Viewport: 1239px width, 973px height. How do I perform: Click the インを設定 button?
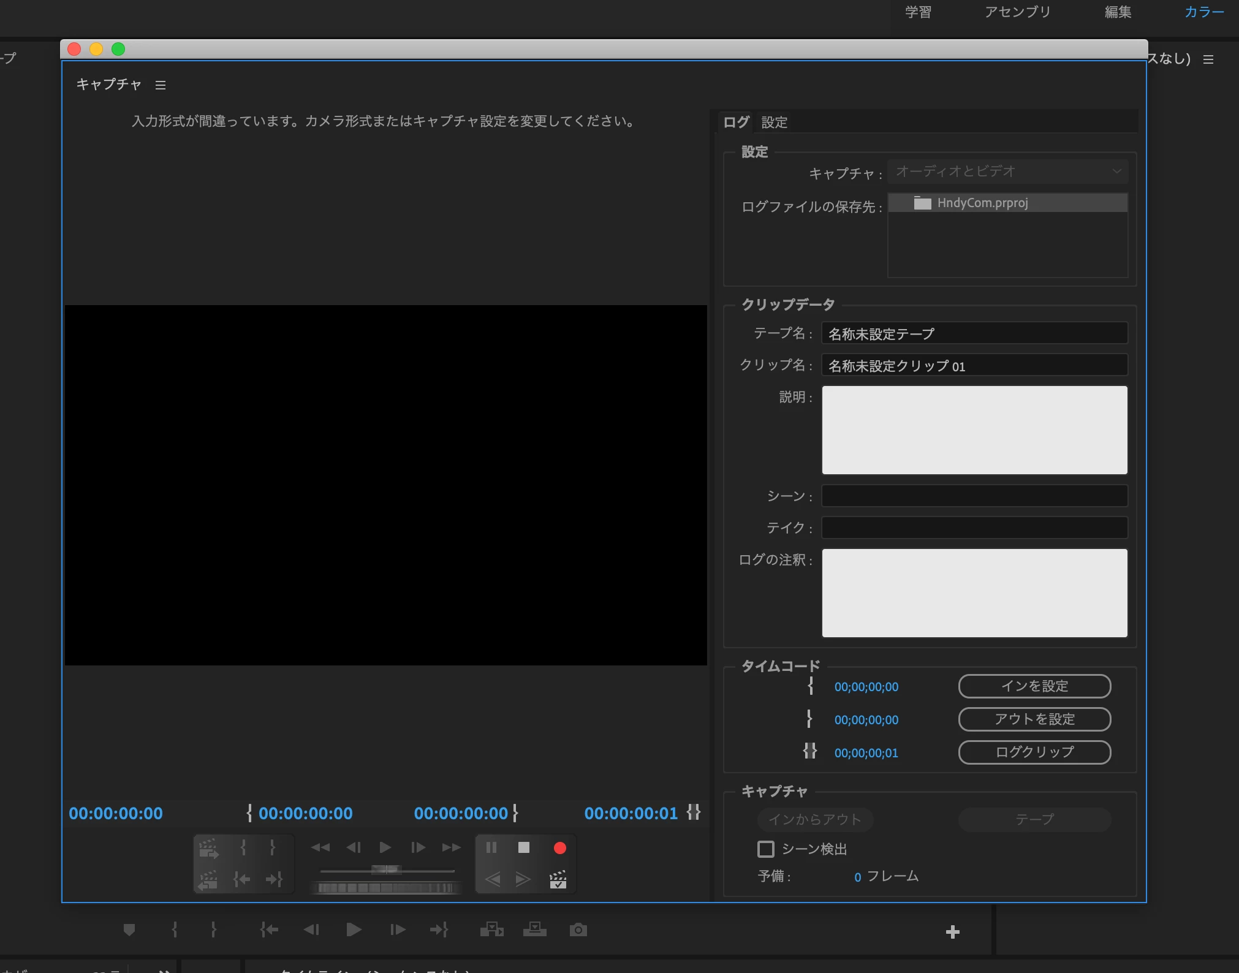[x=1034, y=686]
